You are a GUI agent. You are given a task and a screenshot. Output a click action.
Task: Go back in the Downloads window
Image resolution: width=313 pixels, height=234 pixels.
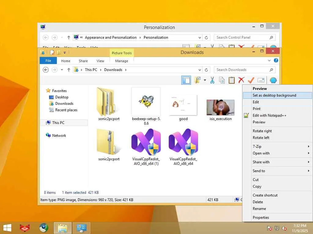(x=46, y=70)
